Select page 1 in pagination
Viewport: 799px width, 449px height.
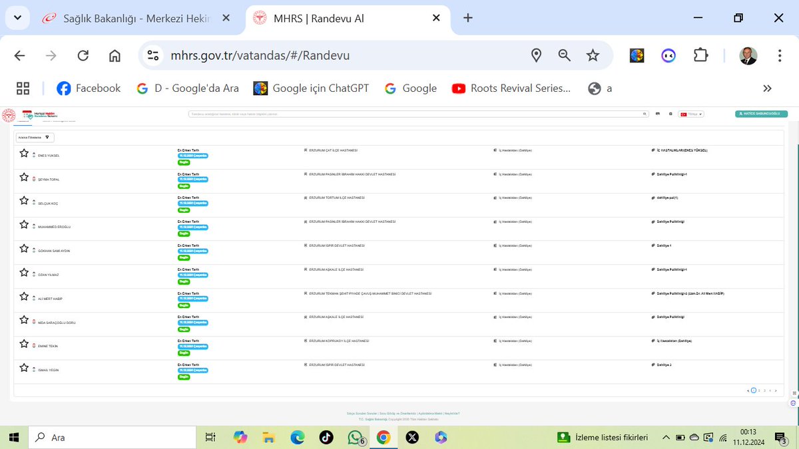pos(754,390)
